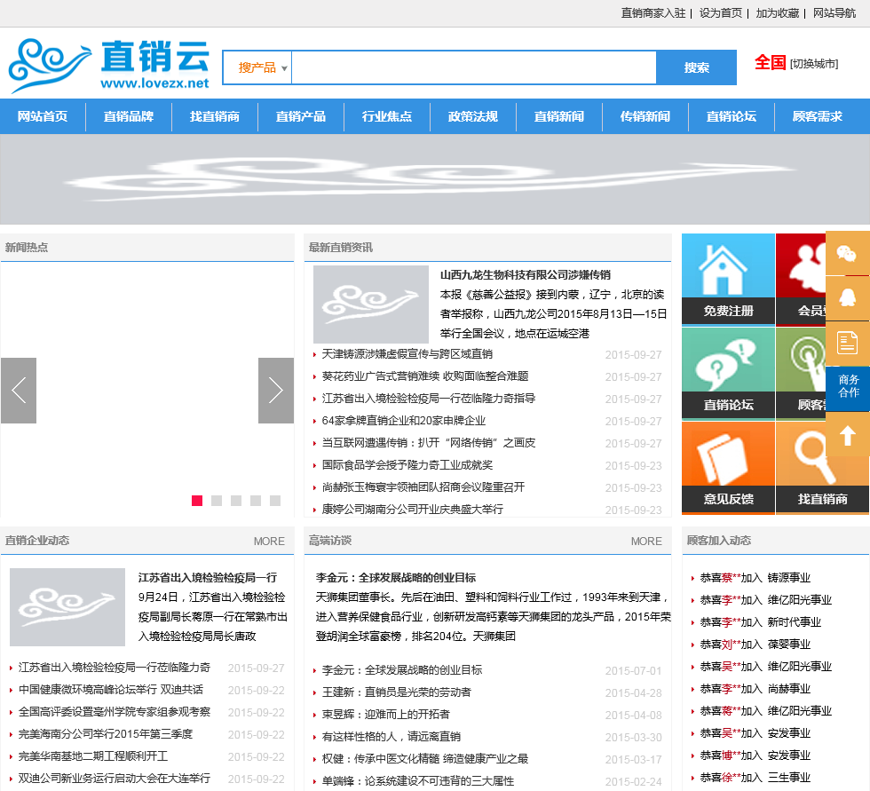Click the back-to-top arrow icon

[847, 435]
